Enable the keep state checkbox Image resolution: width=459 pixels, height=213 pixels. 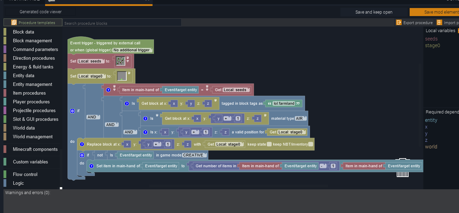pyautogui.click(x=269, y=144)
